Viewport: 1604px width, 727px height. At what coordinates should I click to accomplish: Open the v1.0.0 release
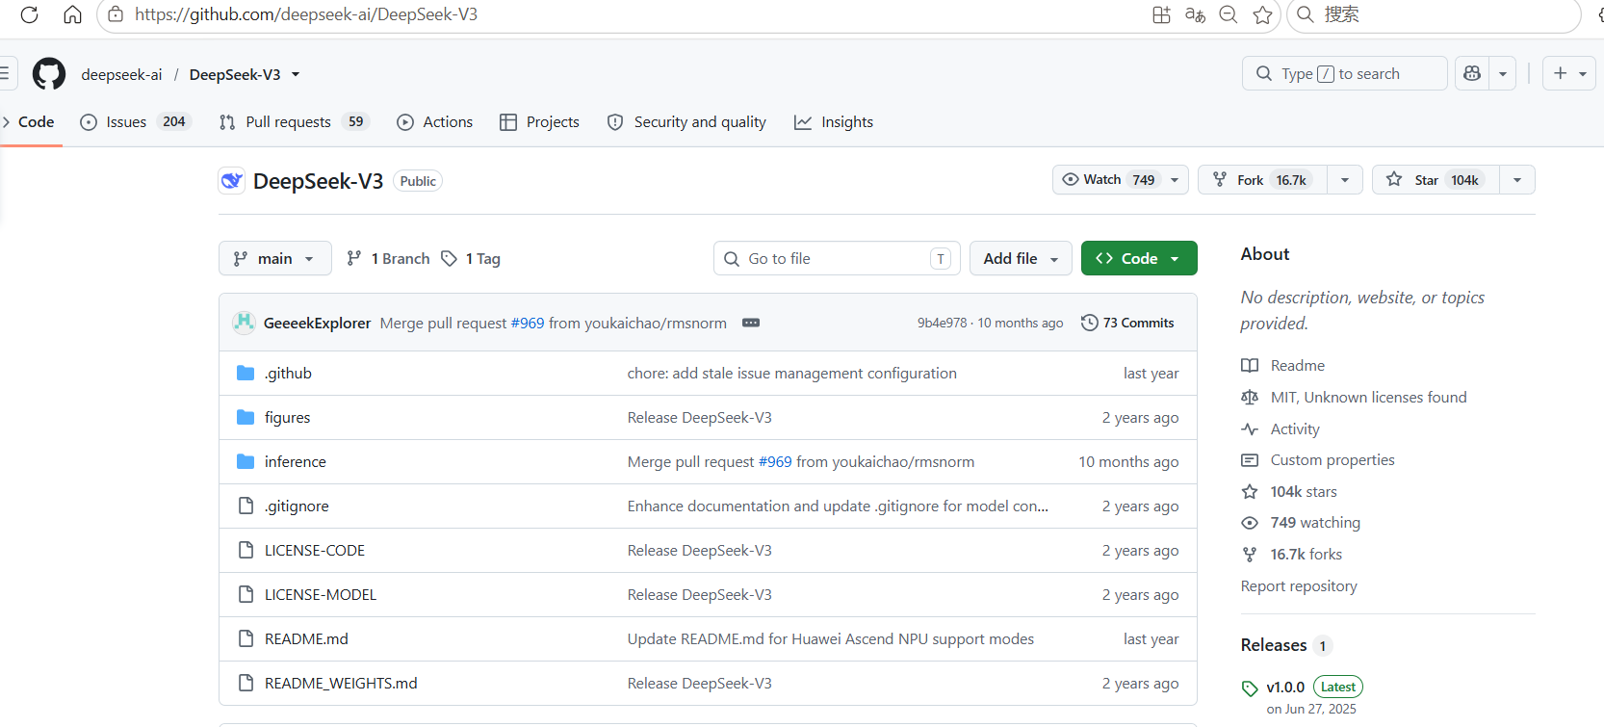1285,688
